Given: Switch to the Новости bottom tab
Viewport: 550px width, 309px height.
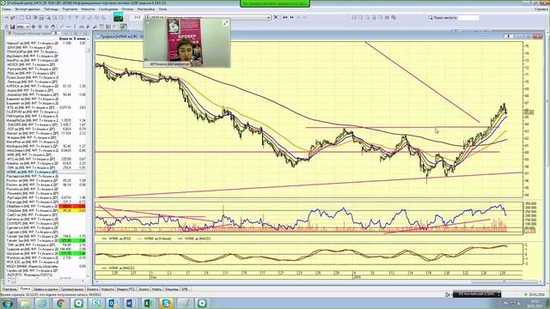Looking at the screenshot, I should [107, 289].
